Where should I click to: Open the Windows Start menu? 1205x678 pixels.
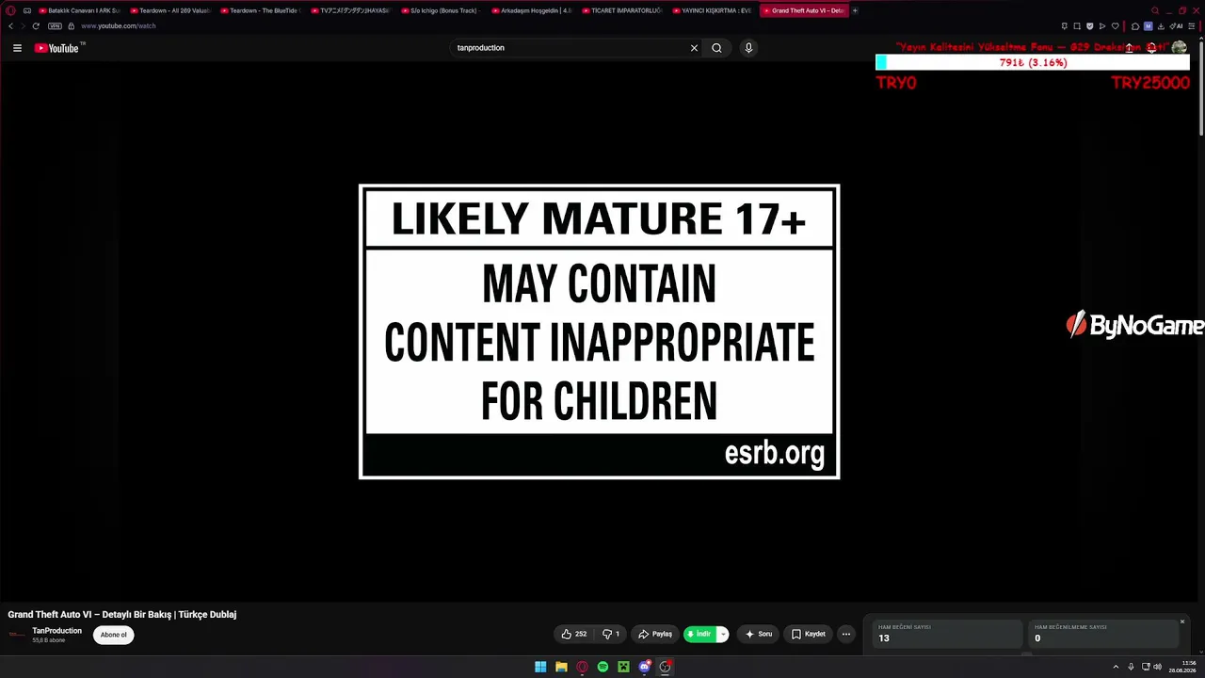(540, 668)
